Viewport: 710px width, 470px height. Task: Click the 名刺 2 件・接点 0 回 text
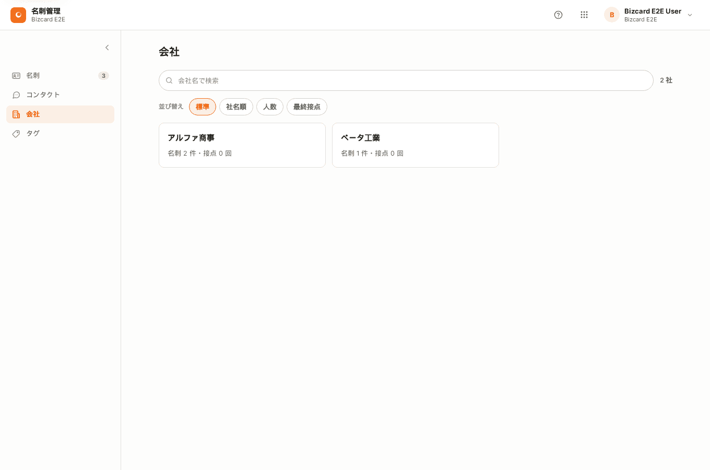click(199, 154)
